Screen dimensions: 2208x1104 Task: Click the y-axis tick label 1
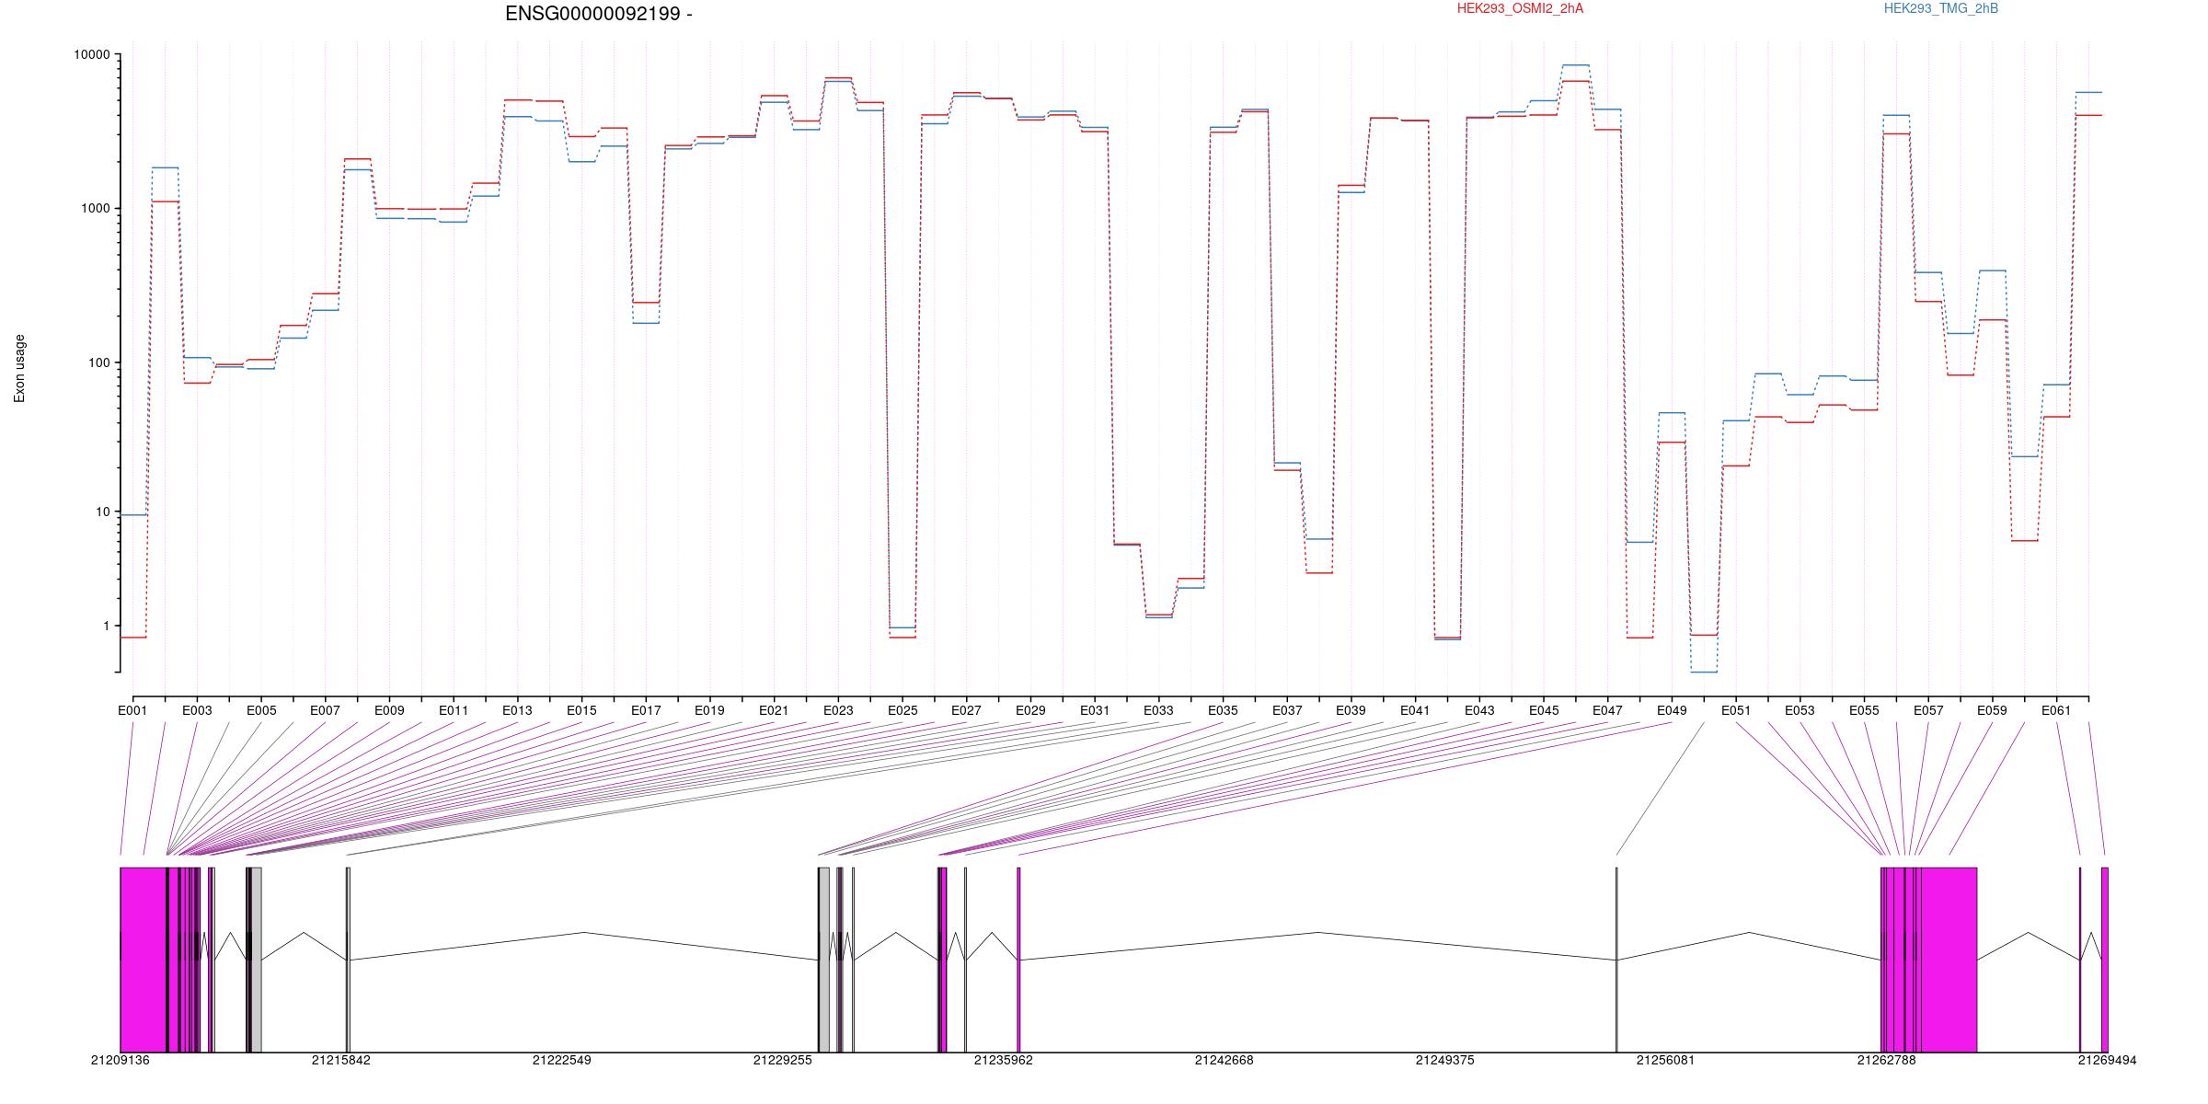tap(107, 626)
